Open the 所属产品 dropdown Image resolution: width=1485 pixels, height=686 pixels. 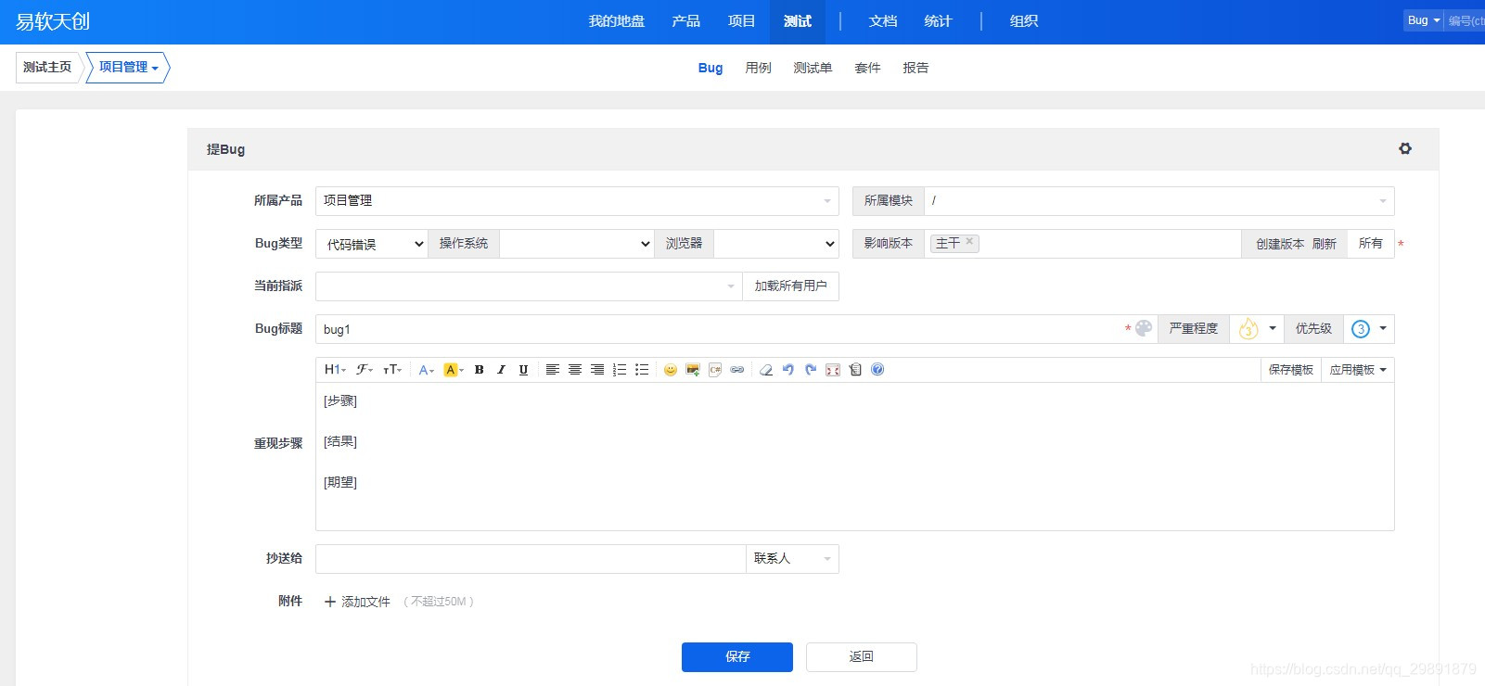[577, 201]
